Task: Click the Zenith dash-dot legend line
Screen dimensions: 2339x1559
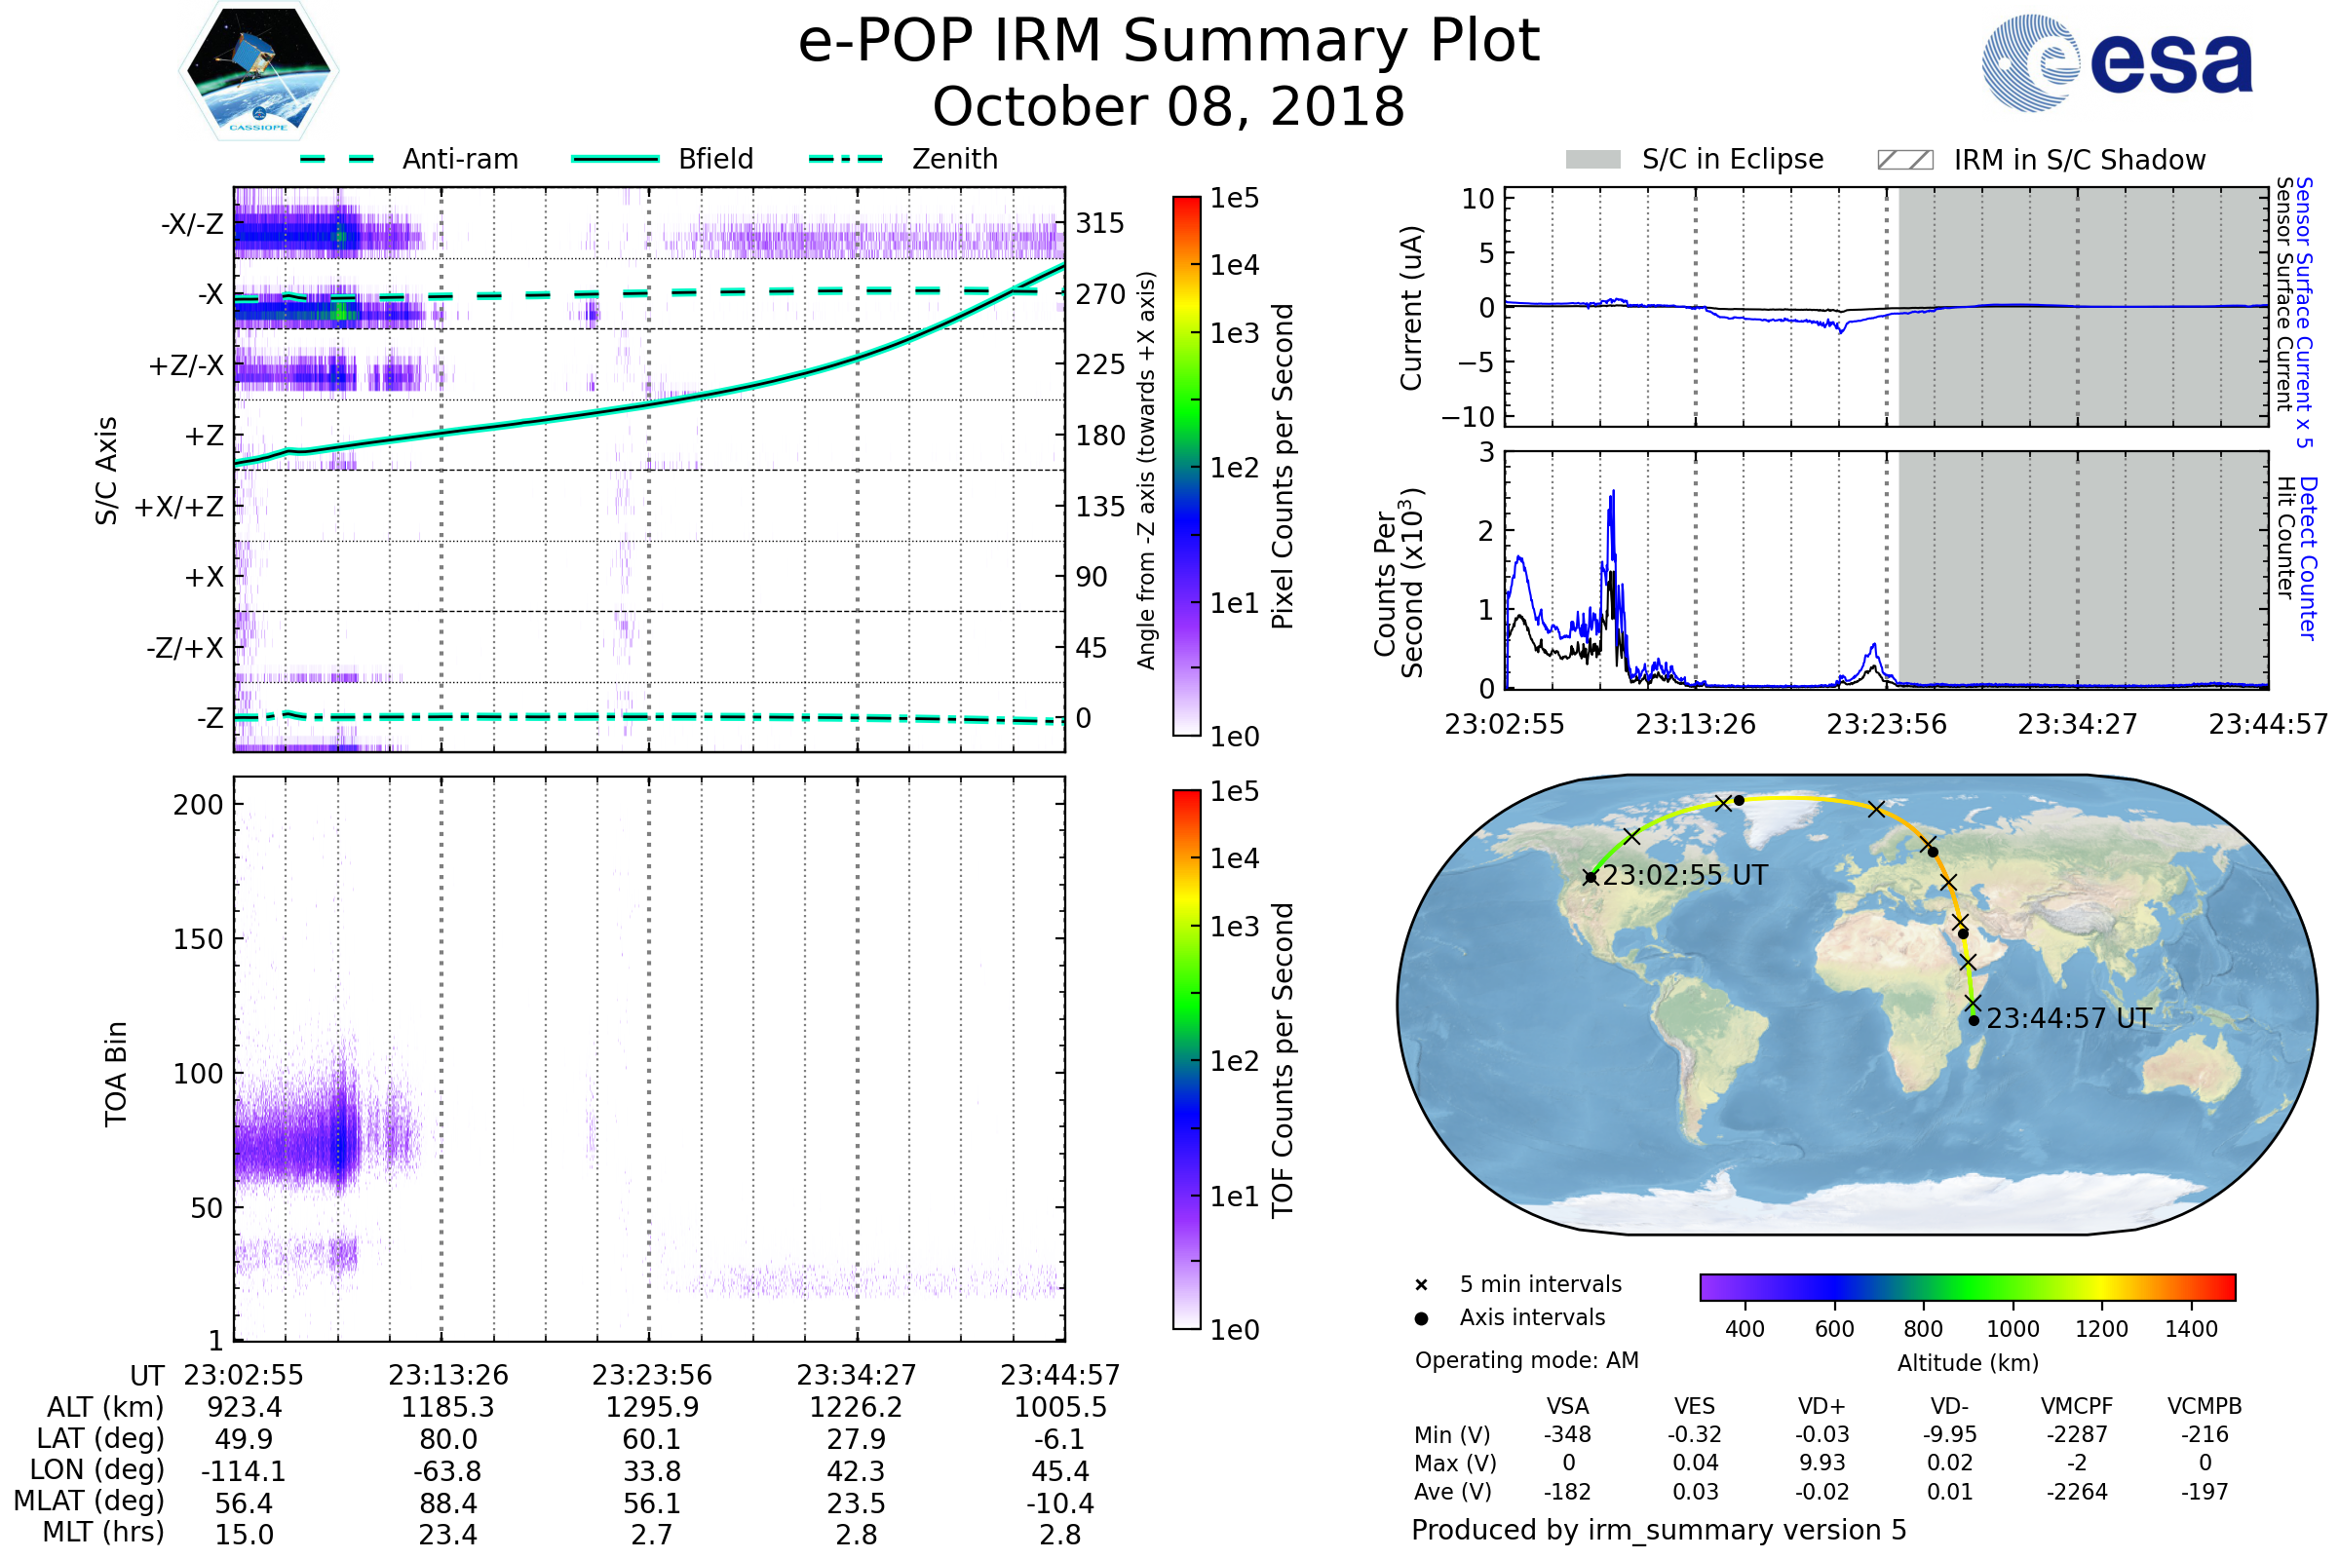Action: [x=845, y=159]
